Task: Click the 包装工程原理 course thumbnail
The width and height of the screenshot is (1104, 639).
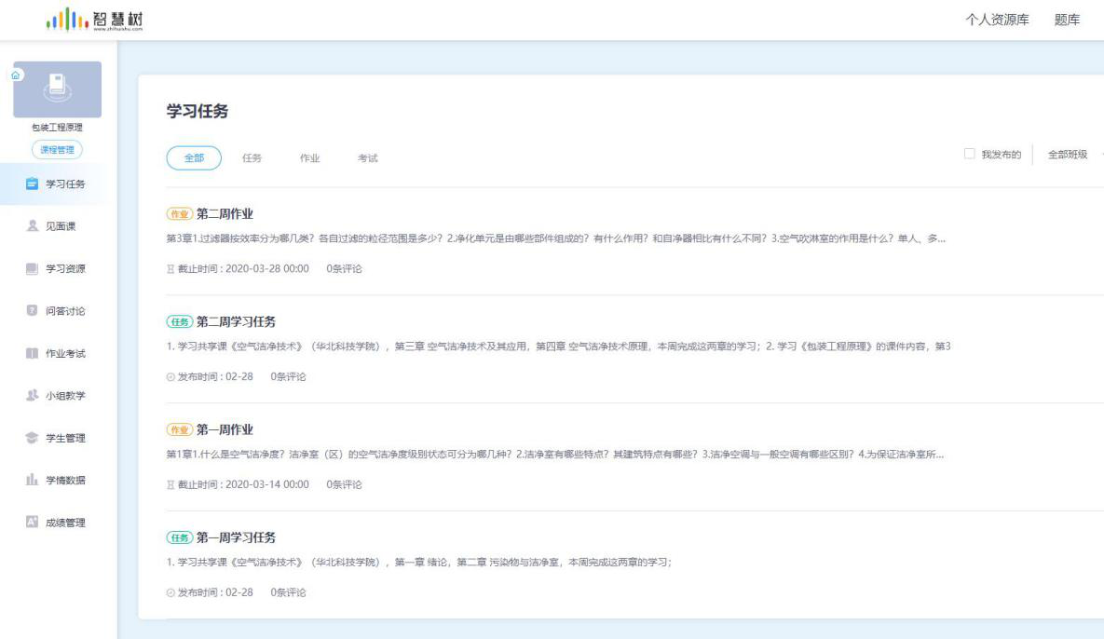Action: 57,90
